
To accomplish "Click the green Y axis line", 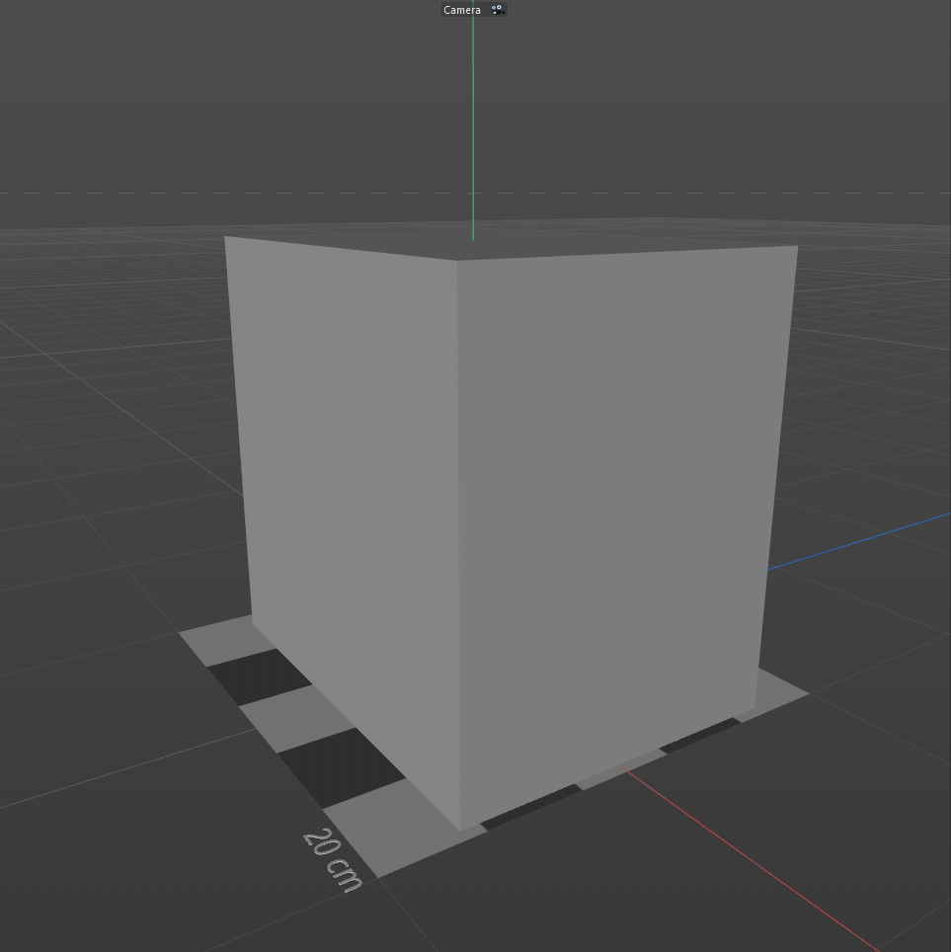I will point(473,119).
